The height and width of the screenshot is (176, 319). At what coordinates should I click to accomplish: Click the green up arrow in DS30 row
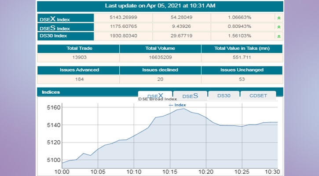278,36
